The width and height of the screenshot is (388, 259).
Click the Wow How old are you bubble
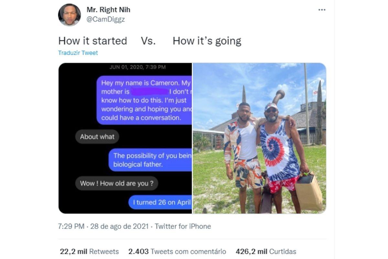point(117,184)
